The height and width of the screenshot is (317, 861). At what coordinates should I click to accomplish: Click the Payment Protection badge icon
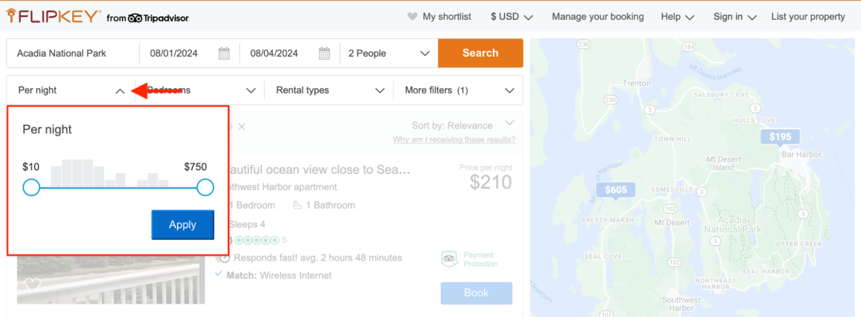click(449, 259)
